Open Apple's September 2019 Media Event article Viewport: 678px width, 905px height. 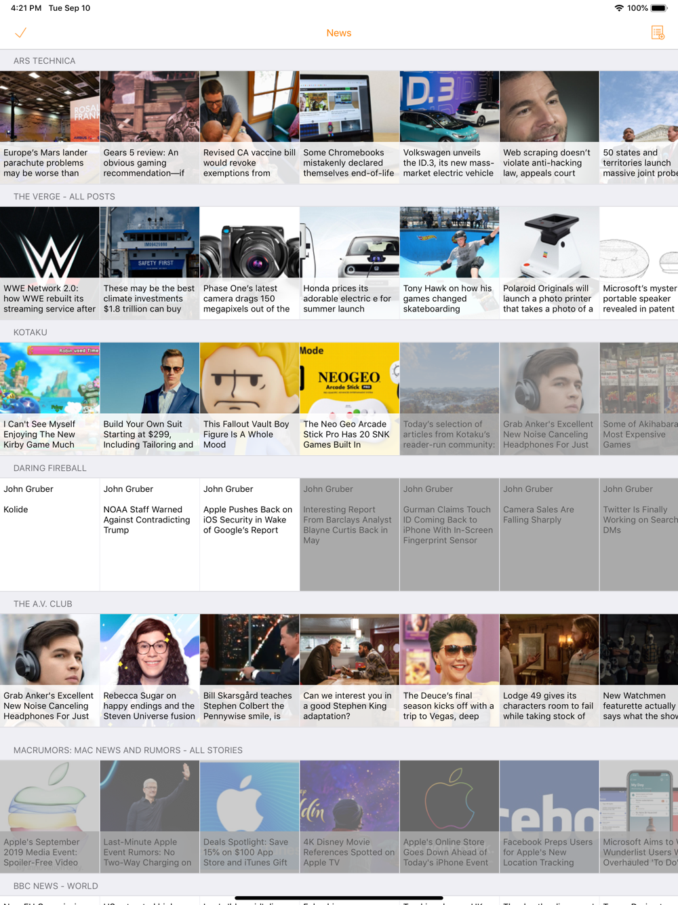pos(49,817)
